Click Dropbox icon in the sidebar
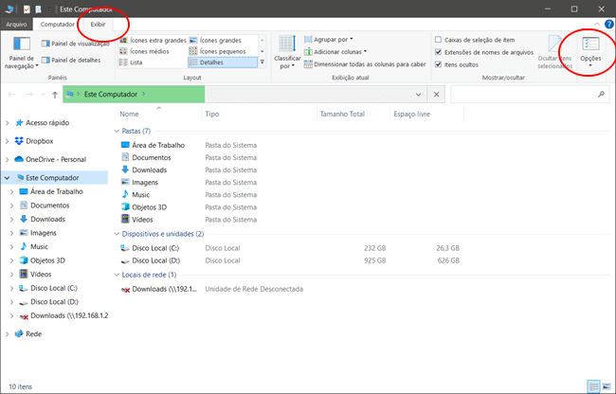 (x=19, y=141)
